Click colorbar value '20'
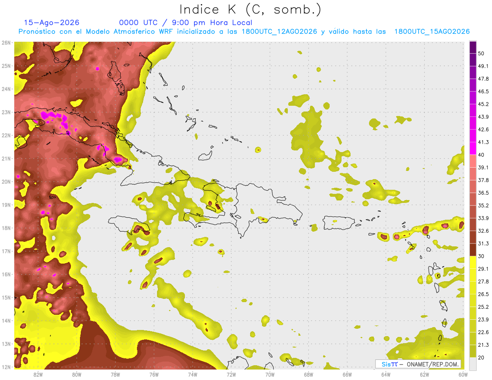The width and height of the screenshot is (492, 380). point(481,357)
